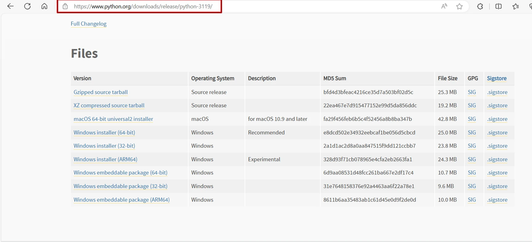Start Read Aloud for this page
Screen dimensions: 532x242
pos(444,6)
